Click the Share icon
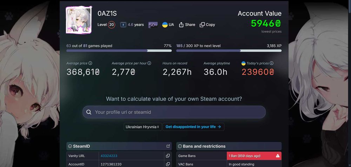 (181, 25)
